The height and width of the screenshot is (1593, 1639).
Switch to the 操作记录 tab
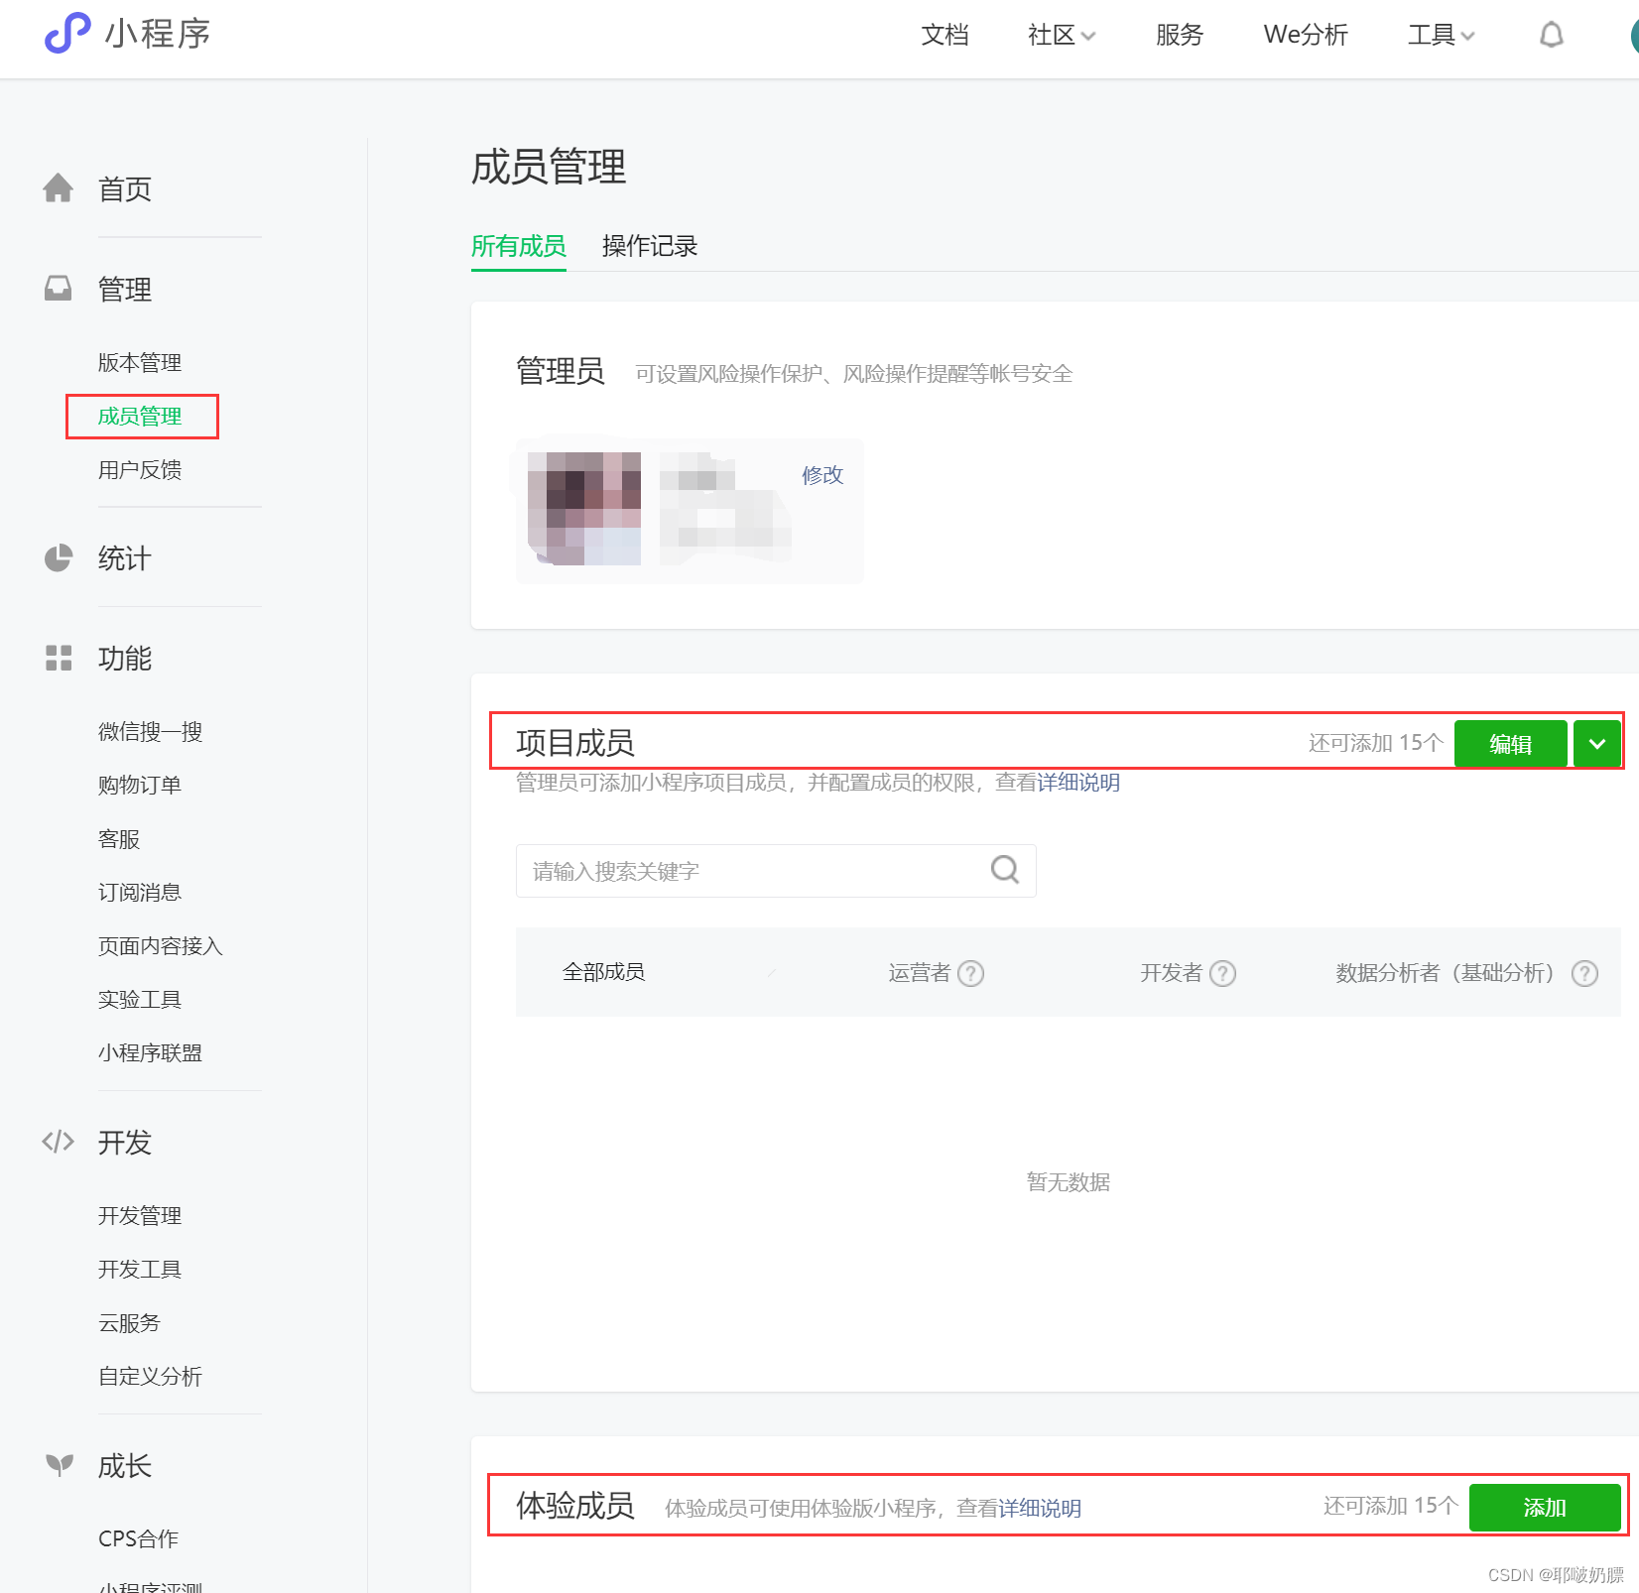[650, 246]
